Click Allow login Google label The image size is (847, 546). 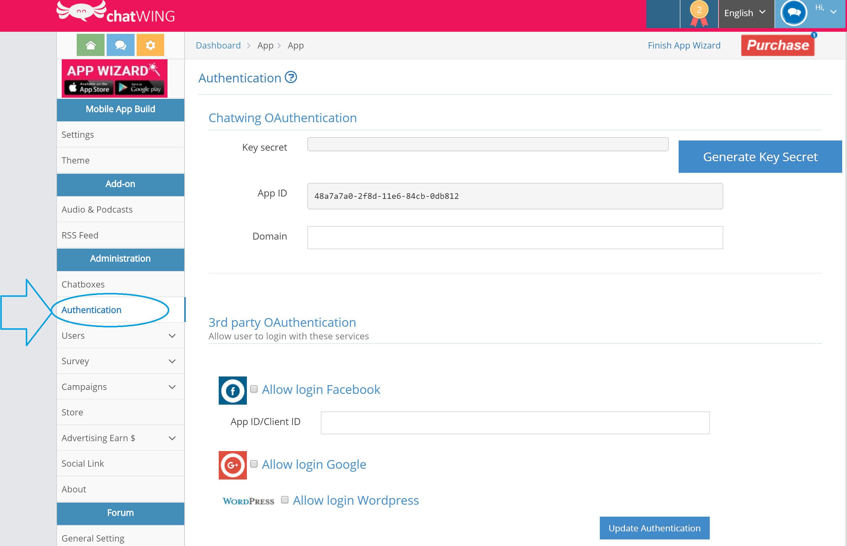click(x=314, y=465)
